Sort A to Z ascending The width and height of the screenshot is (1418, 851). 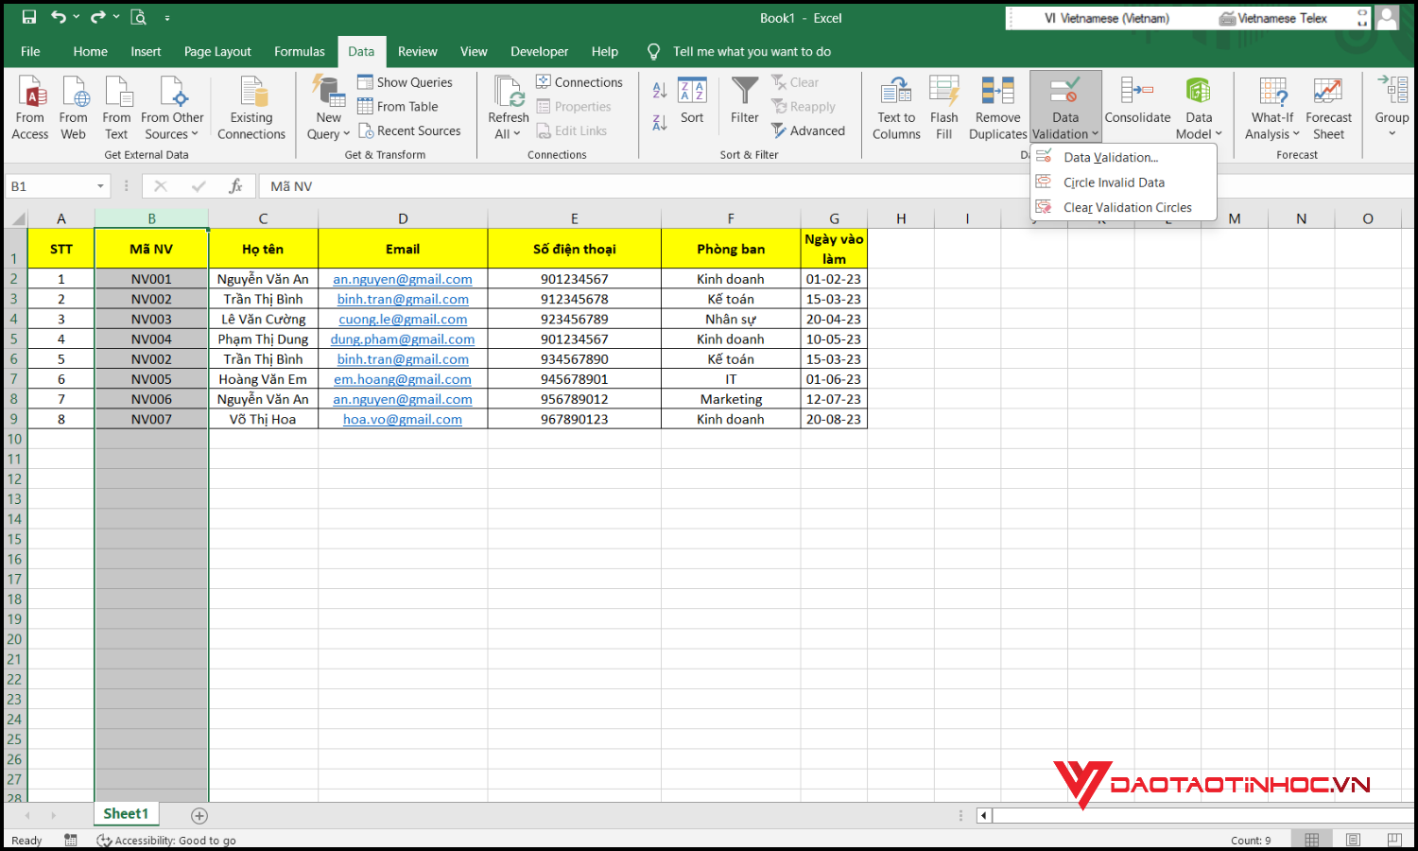coord(660,90)
